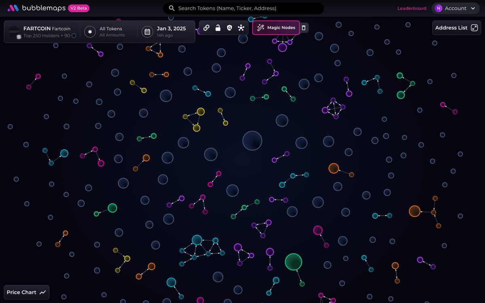The height and width of the screenshot is (303, 485).
Task: Click the large green bubble node
Action: click(x=293, y=262)
